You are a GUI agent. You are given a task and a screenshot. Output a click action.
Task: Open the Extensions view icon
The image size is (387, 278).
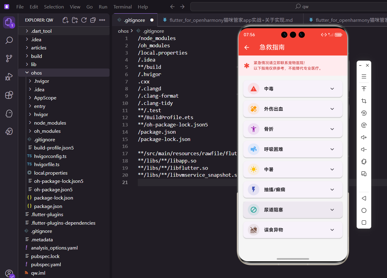[9, 95]
